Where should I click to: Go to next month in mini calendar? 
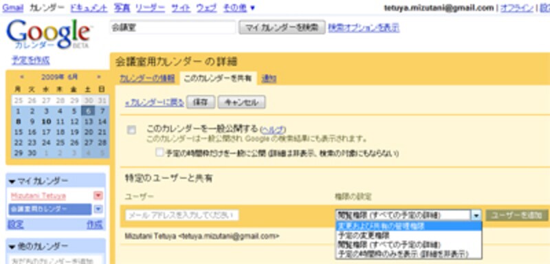(98, 77)
